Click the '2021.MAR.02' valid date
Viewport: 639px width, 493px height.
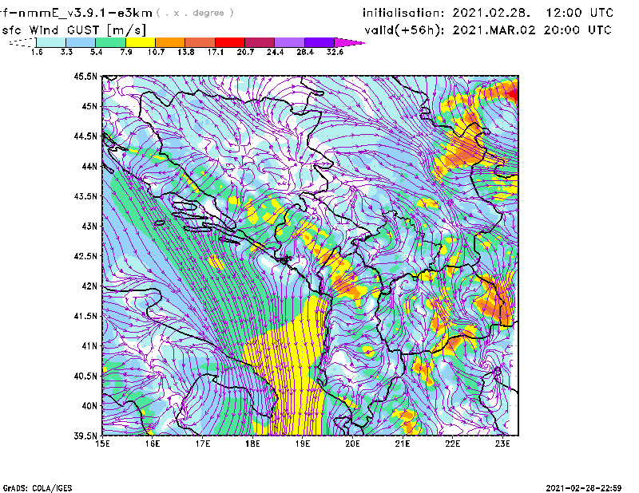tap(494, 30)
